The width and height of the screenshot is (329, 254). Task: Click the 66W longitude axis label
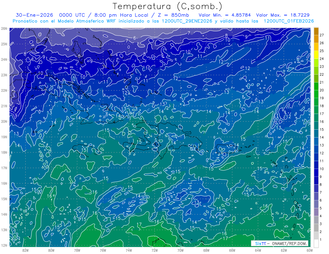pos(232,250)
